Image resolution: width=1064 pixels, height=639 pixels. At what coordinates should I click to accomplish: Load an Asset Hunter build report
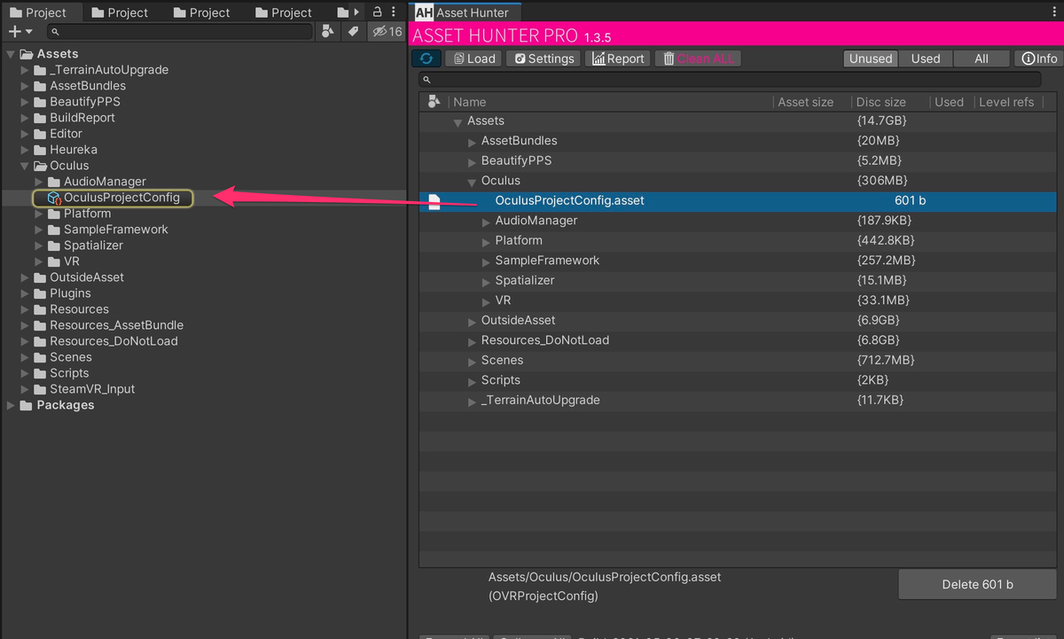pyautogui.click(x=474, y=58)
